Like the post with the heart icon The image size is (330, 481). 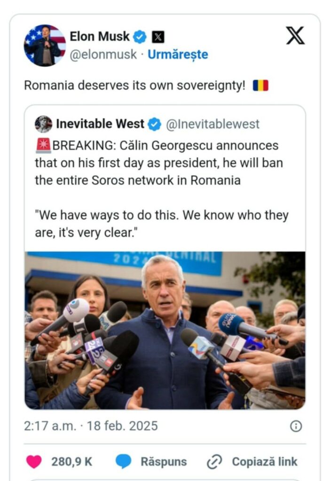tap(34, 462)
